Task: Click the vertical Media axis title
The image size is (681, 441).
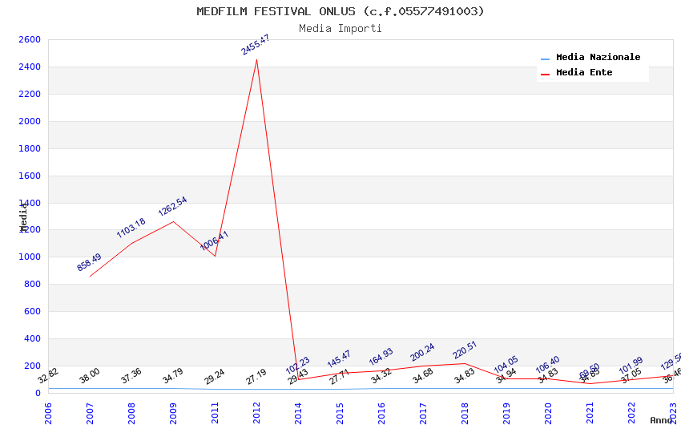Action: [x=23, y=216]
